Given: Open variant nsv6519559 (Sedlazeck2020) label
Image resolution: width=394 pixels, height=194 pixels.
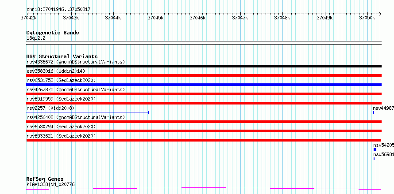Looking at the screenshot, I should (61, 99).
